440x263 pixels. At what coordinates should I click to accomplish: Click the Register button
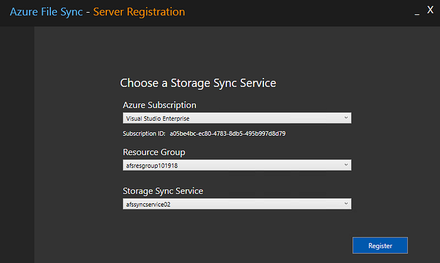click(x=380, y=245)
